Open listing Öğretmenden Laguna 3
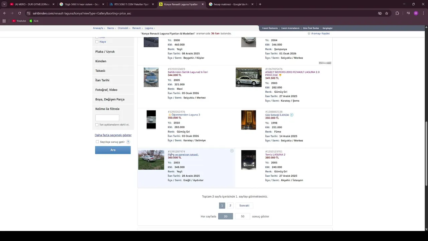 click(186, 115)
